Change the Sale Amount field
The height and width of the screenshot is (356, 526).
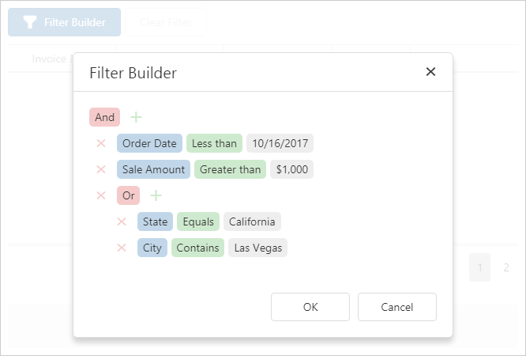[153, 169]
